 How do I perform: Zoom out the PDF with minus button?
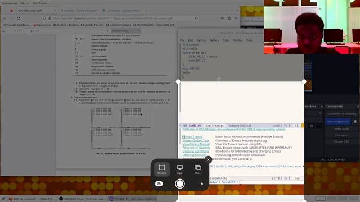[x=102, y=31]
